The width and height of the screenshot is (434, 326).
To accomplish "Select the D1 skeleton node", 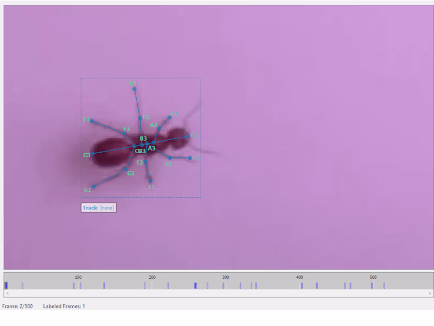I will (134, 89).
